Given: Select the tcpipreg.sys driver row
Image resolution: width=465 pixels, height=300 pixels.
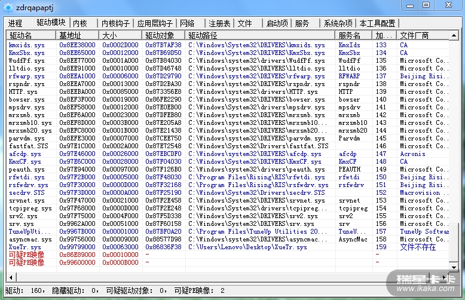Looking at the screenshot, I should point(228,208).
